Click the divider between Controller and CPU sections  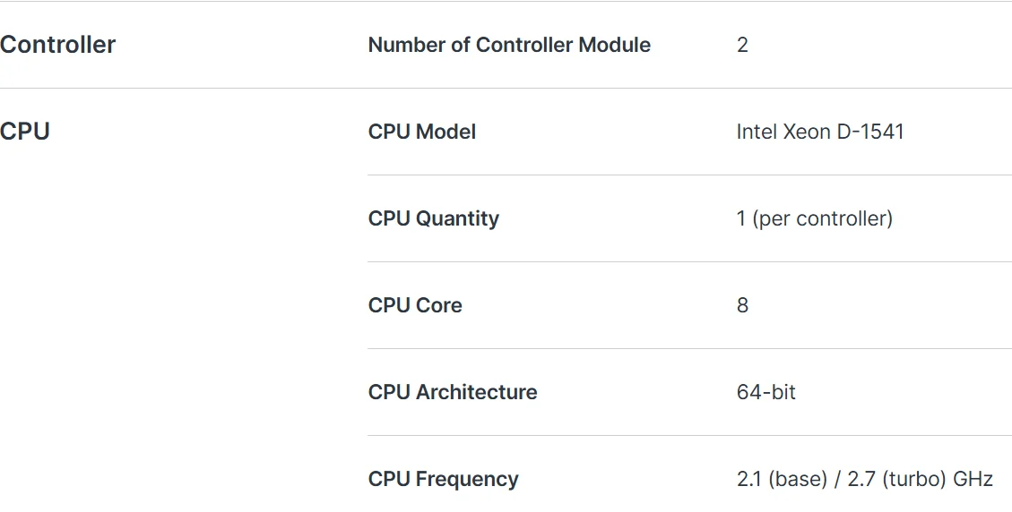coord(506,88)
